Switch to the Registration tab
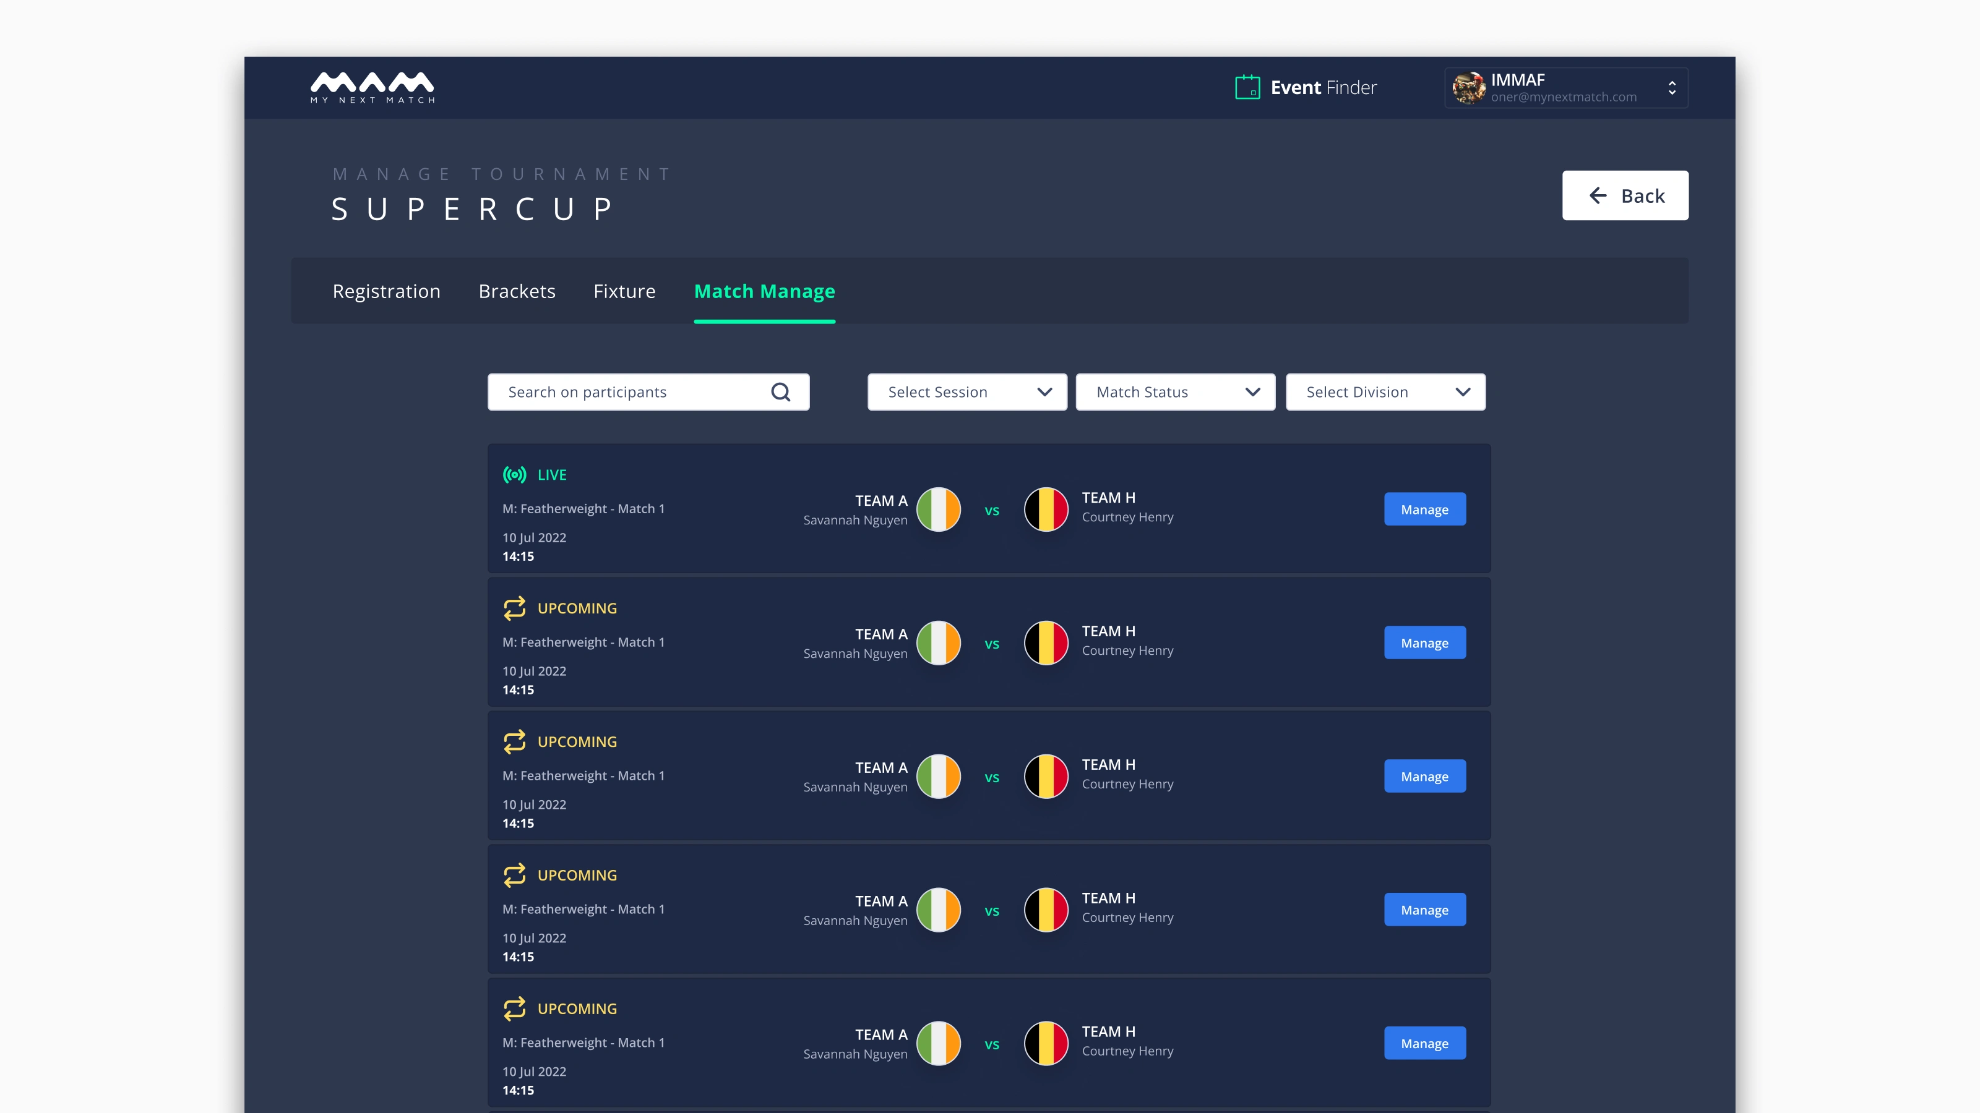The width and height of the screenshot is (1980, 1113). click(x=387, y=291)
